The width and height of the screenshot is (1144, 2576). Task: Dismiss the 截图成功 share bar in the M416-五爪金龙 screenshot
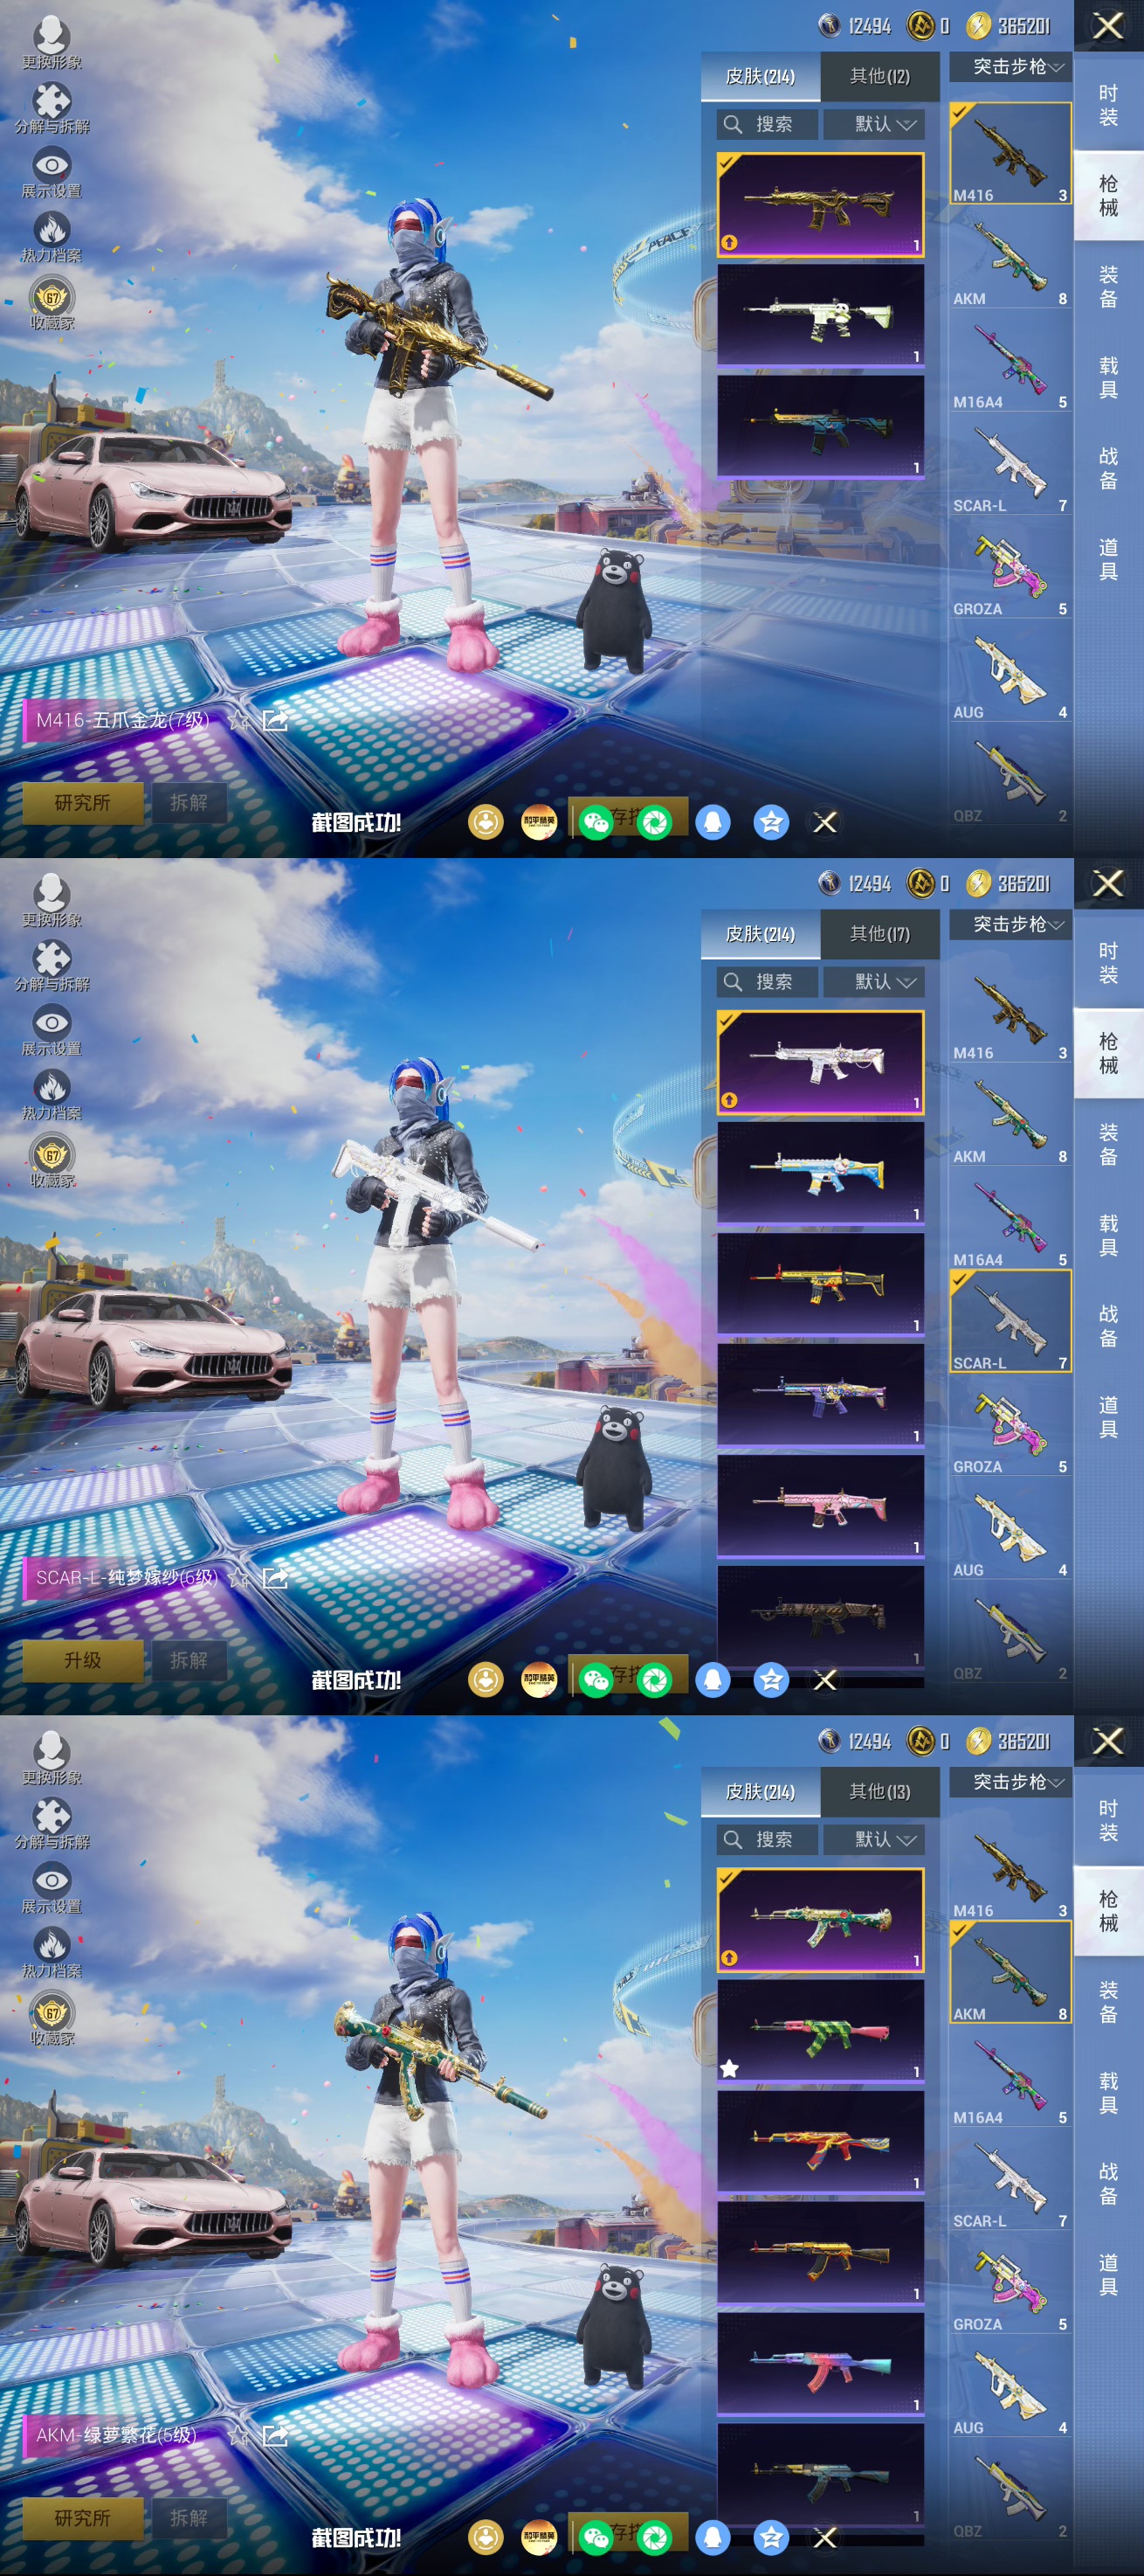825,822
